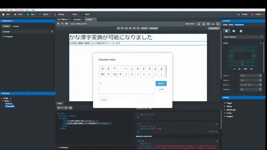Switch to the Online components tab
This screenshot has height=150, width=267.
[x=16, y=26]
